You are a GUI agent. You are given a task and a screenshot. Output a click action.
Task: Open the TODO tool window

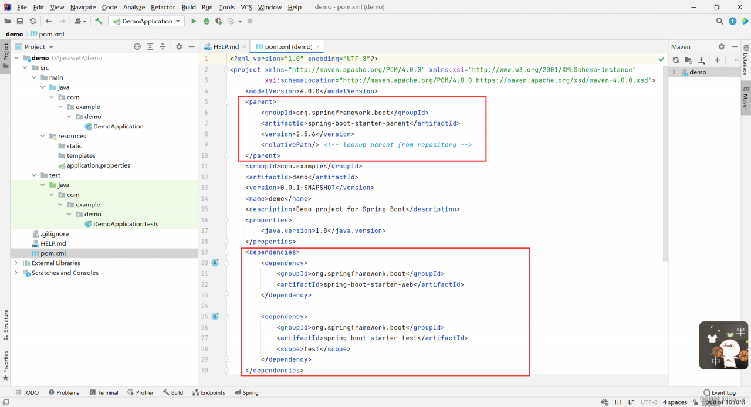27,392
